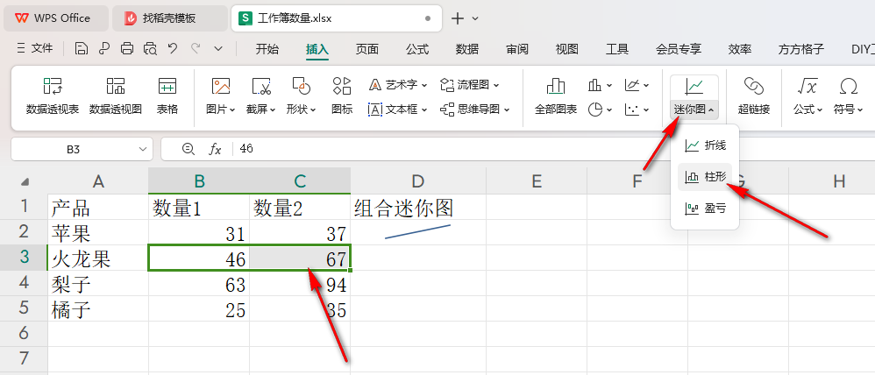Viewport: 875px width, 375px height.
Task: Expand the line chart dropdown arrow
Action: click(x=646, y=85)
